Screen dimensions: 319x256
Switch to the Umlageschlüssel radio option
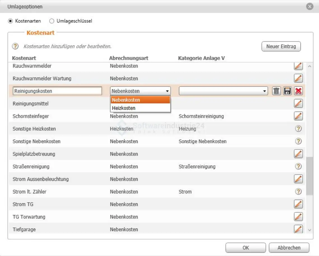(x=52, y=21)
